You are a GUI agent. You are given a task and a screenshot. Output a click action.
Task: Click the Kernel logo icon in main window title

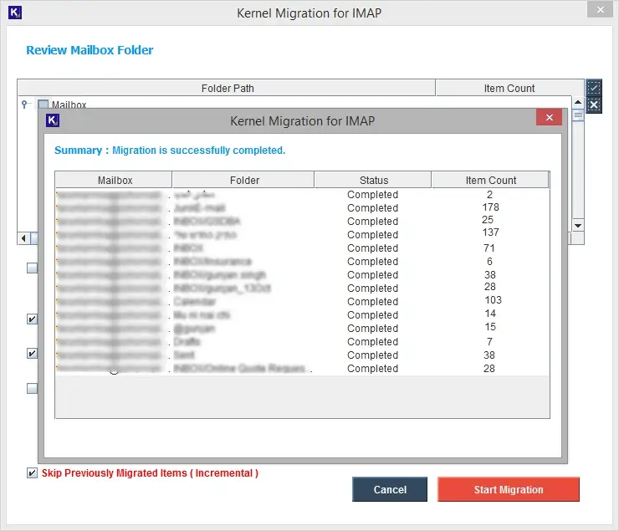15,13
